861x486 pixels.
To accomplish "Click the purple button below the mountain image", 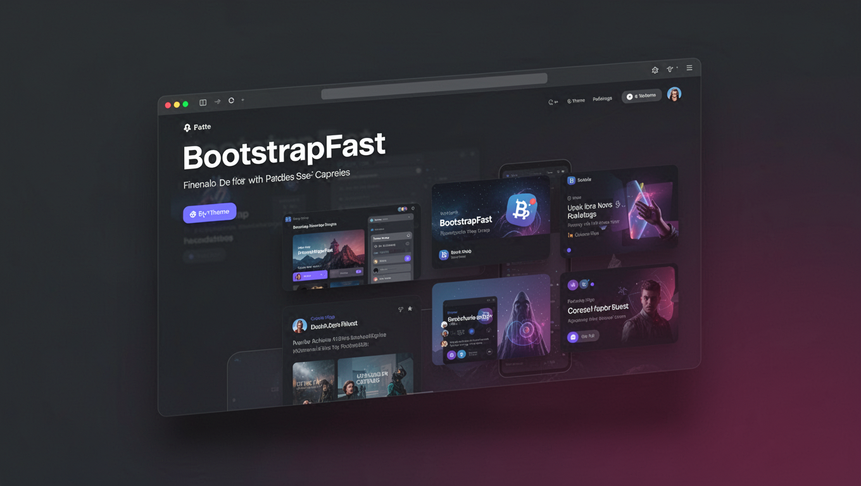I will pyautogui.click(x=310, y=276).
